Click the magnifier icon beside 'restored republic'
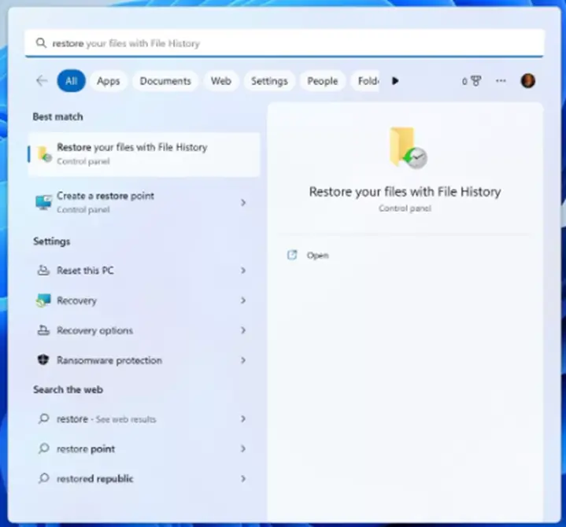The width and height of the screenshot is (566, 527). pos(43,478)
